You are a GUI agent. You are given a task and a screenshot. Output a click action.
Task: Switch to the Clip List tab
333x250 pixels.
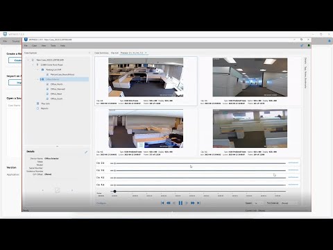(x=114, y=53)
